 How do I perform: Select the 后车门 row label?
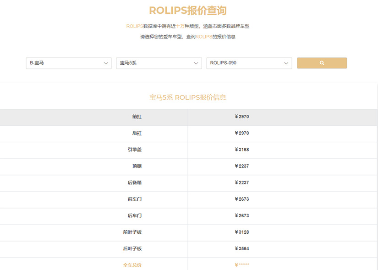[135, 215]
